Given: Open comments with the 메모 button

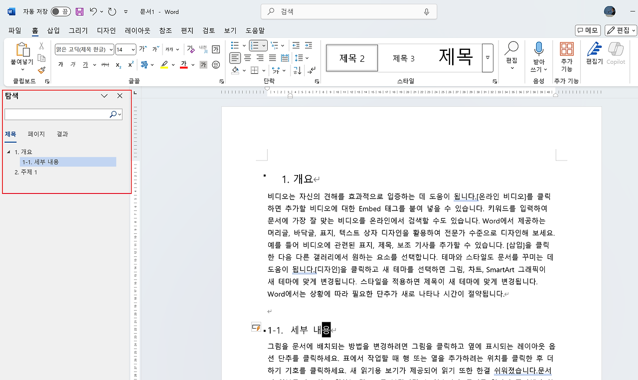Looking at the screenshot, I should tap(587, 30).
